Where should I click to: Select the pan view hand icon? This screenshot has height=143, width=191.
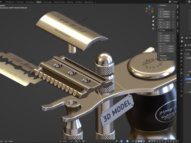pos(153,21)
